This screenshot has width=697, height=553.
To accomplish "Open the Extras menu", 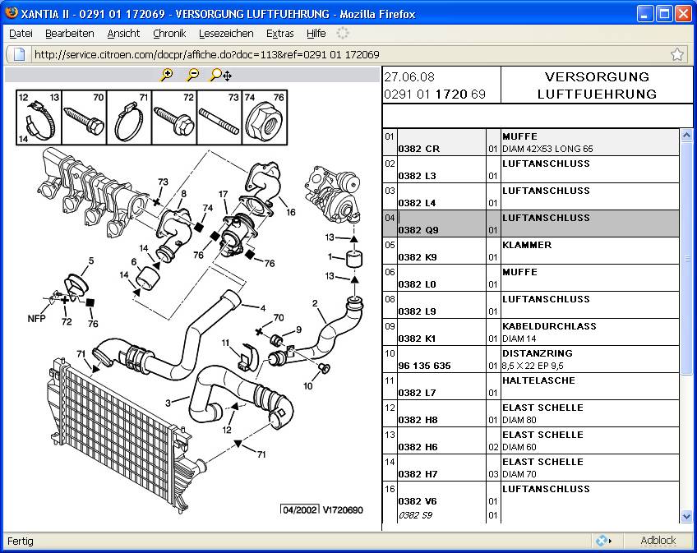I will click(280, 34).
